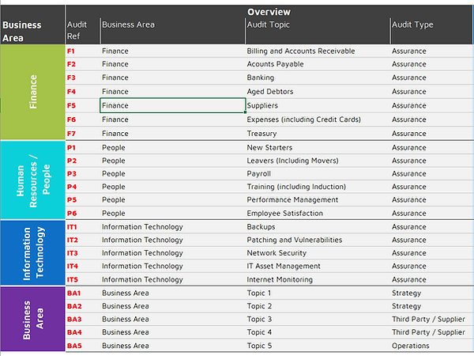This screenshot has width=474, height=356.
Task: Select the Audit Type column header
Action: coord(432,31)
